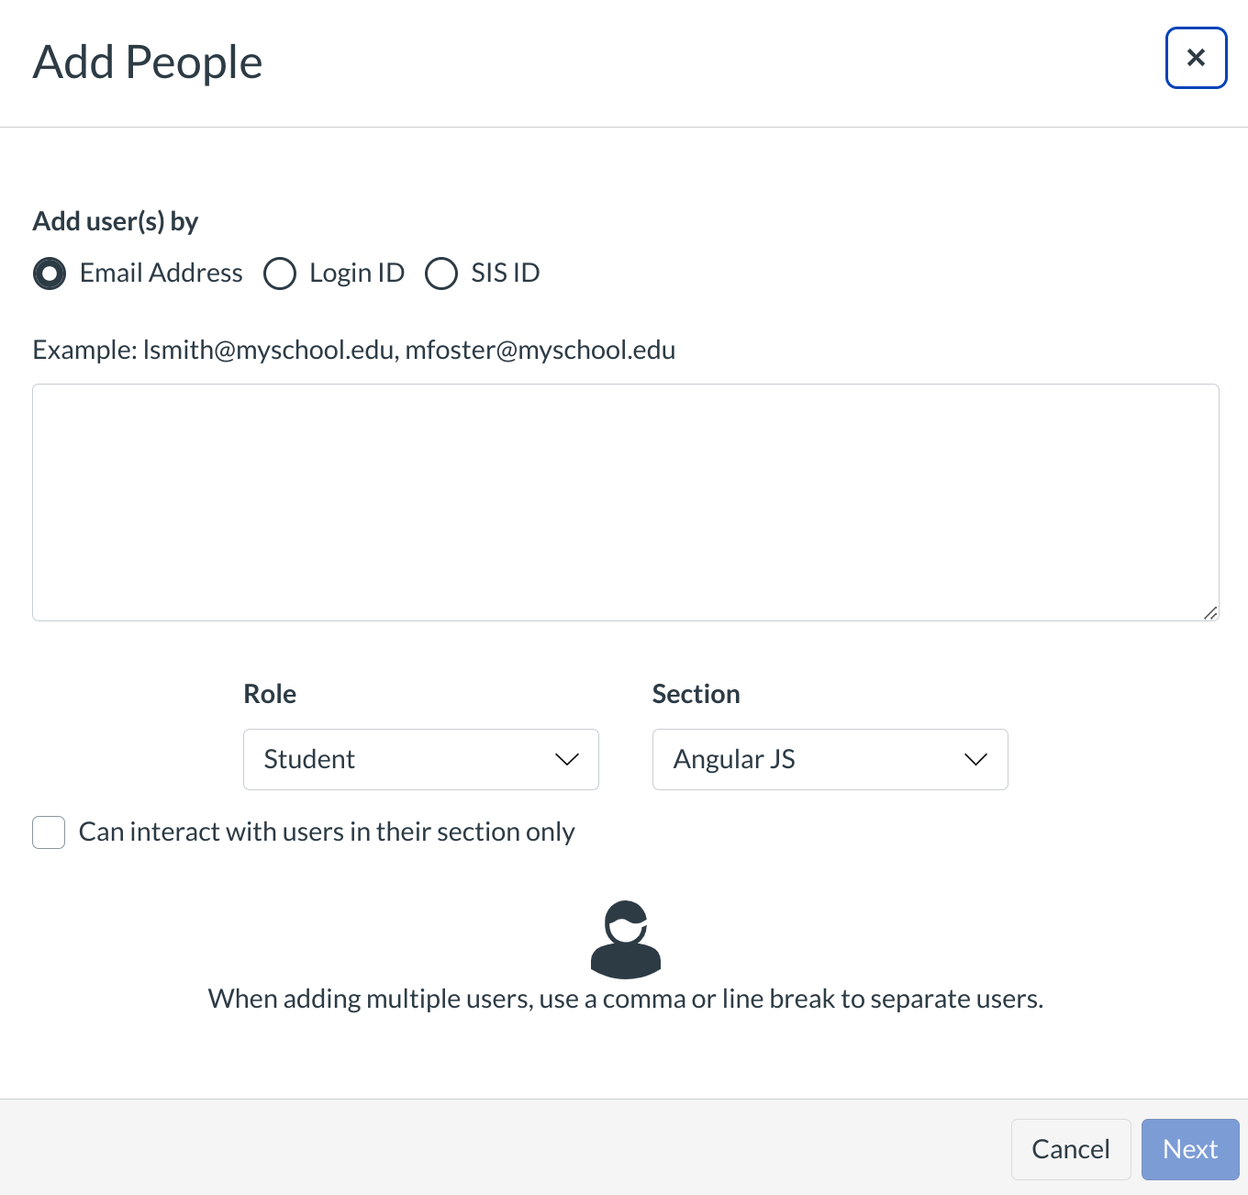This screenshot has width=1248, height=1195.
Task: Click the 'Role' field label
Action: click(x=270, y=694)
